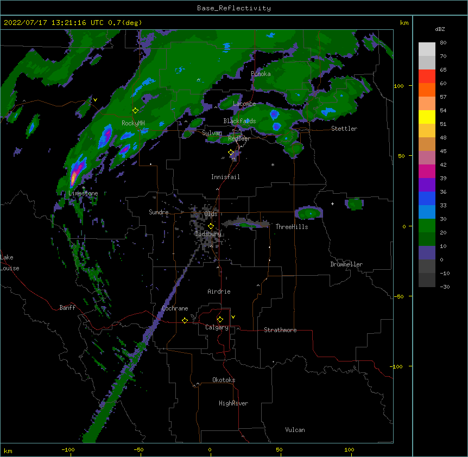Click the 0 tick on the horizontal km axis
This screenshot has height=457, width=468.
(x=210, y=449)
